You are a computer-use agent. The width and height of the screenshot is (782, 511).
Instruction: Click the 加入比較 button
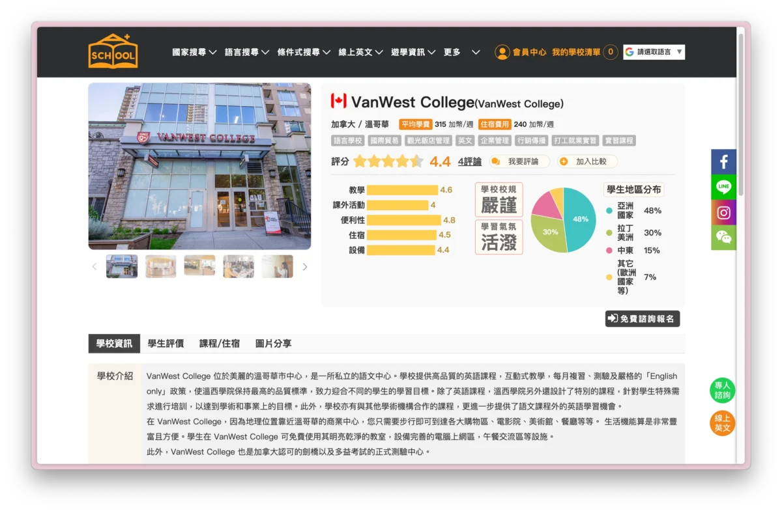pyautogui.click(x=586, y=161)
